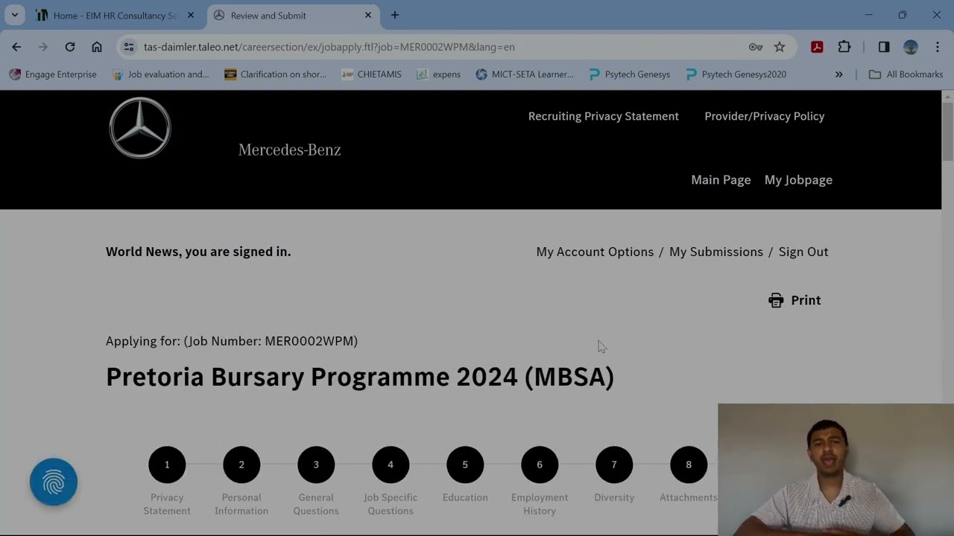Click the browser Forward arrow
Screen dimensions: 954x536
(x=42, y=47)
